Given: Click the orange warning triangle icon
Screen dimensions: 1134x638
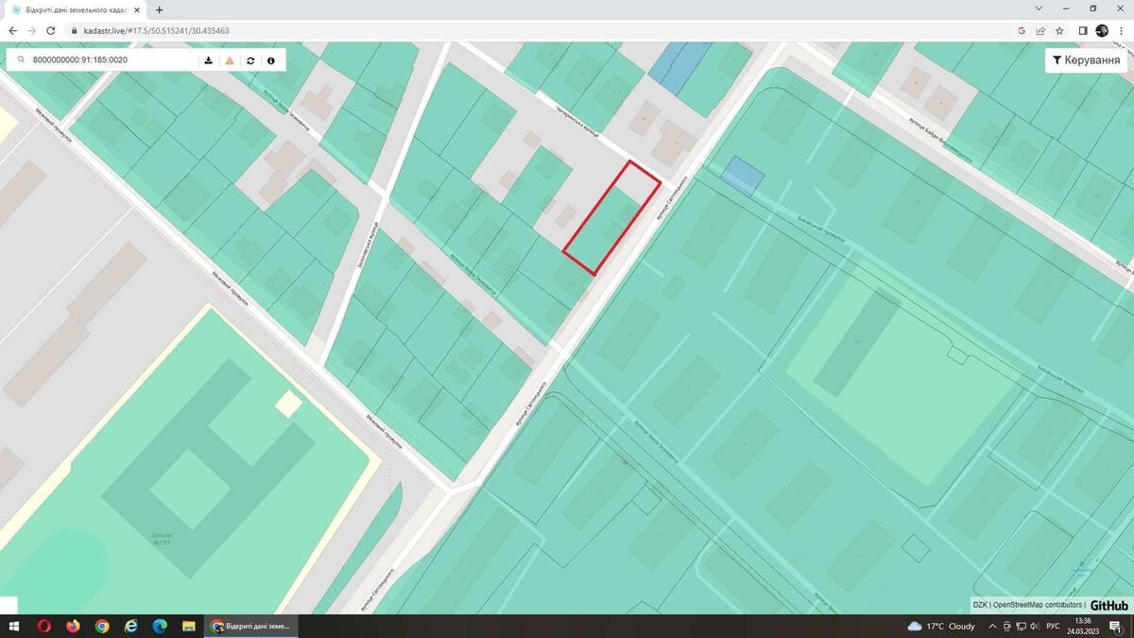Looking at the screenshot, I should click(x=230, y=60).
